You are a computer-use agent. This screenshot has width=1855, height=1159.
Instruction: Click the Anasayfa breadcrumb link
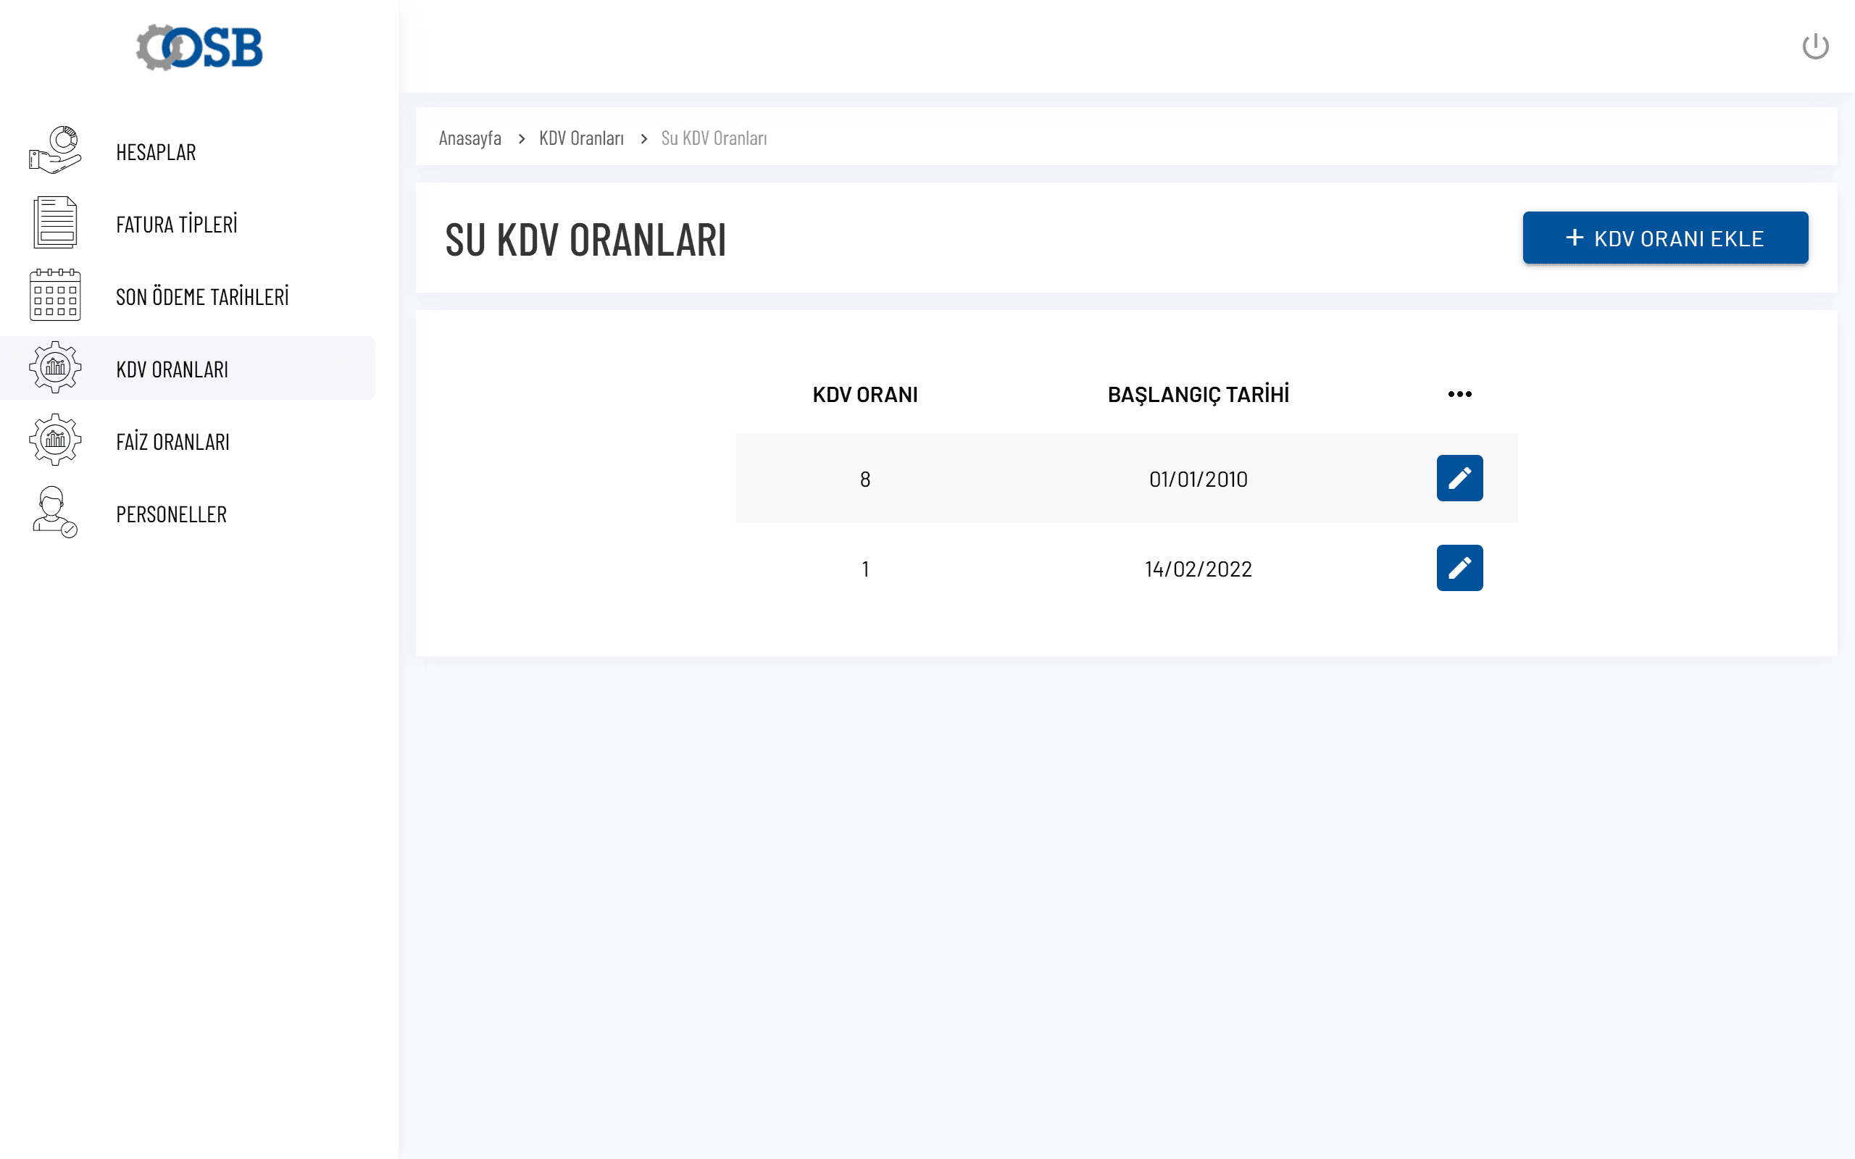(469, 138)
